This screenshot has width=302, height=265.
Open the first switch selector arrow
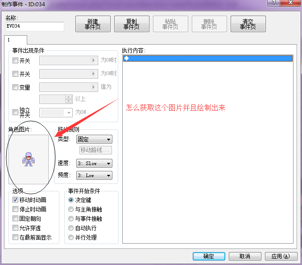(93, 61)
